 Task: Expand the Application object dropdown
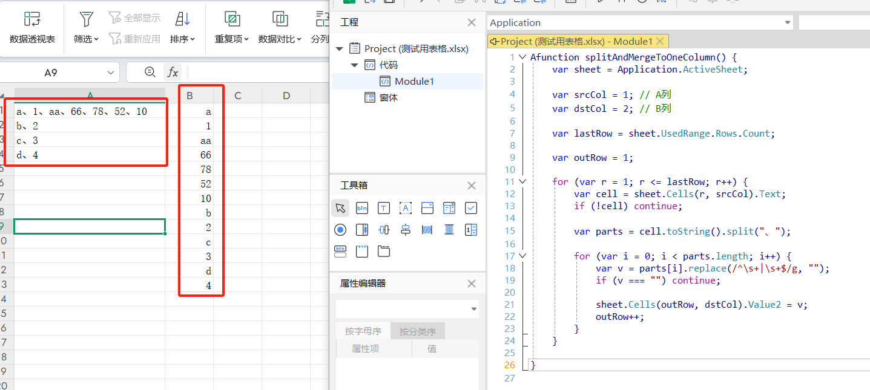[788, 22]
